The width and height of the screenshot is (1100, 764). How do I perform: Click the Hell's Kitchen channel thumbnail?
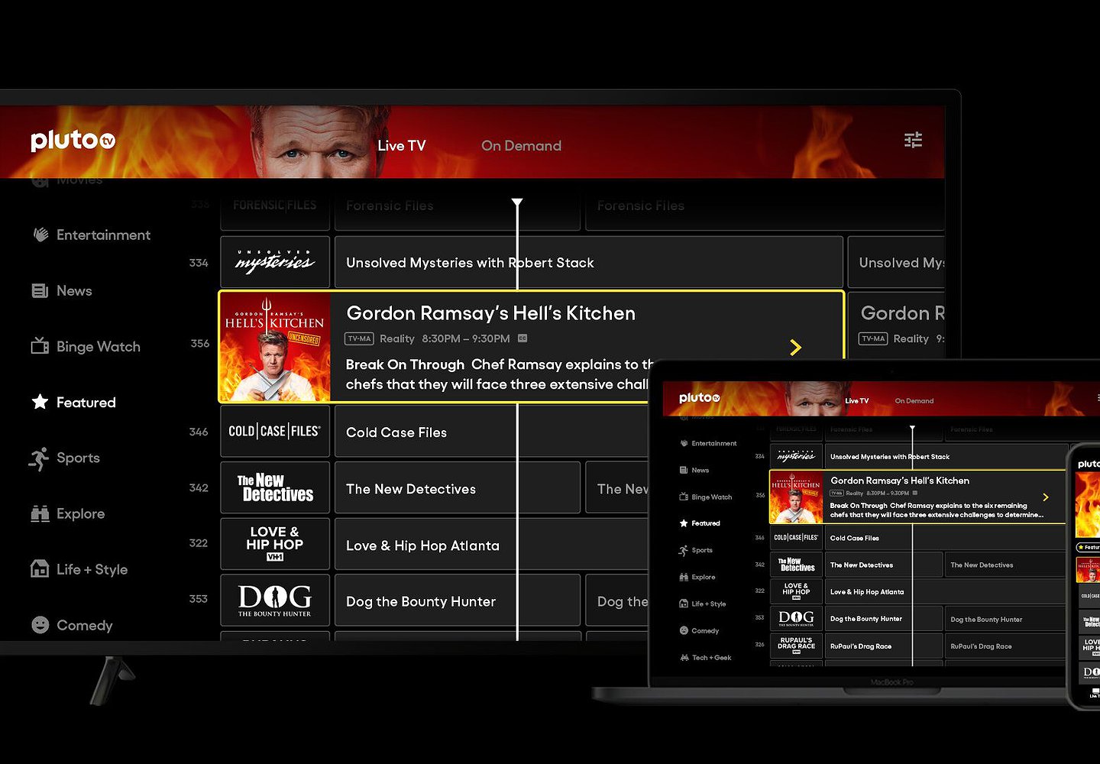(275, 348)
